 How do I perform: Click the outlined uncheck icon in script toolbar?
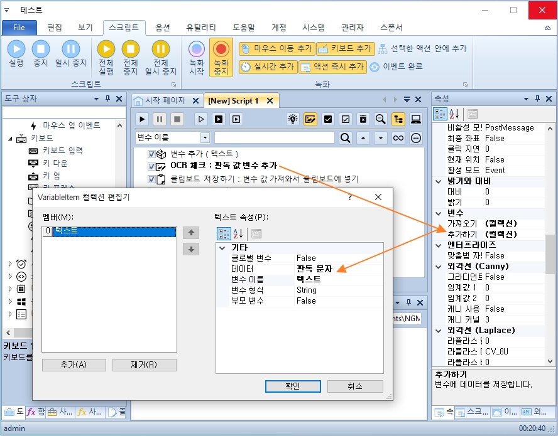coord(345,119)
